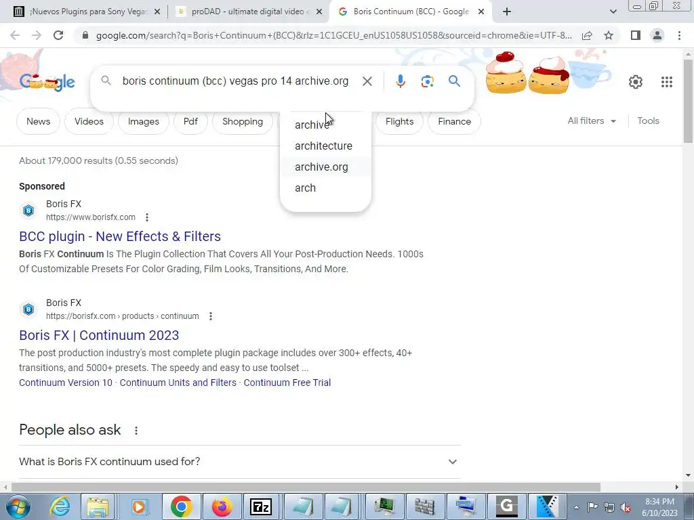Viewport: 694px width, 520px height.
Task: Open the All filters dropdown
Action: tap(592, 121)
